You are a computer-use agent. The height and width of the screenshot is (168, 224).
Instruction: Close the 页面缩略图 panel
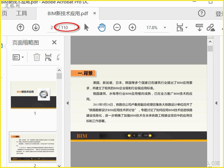pyautogui.click(x=54, y=42)
